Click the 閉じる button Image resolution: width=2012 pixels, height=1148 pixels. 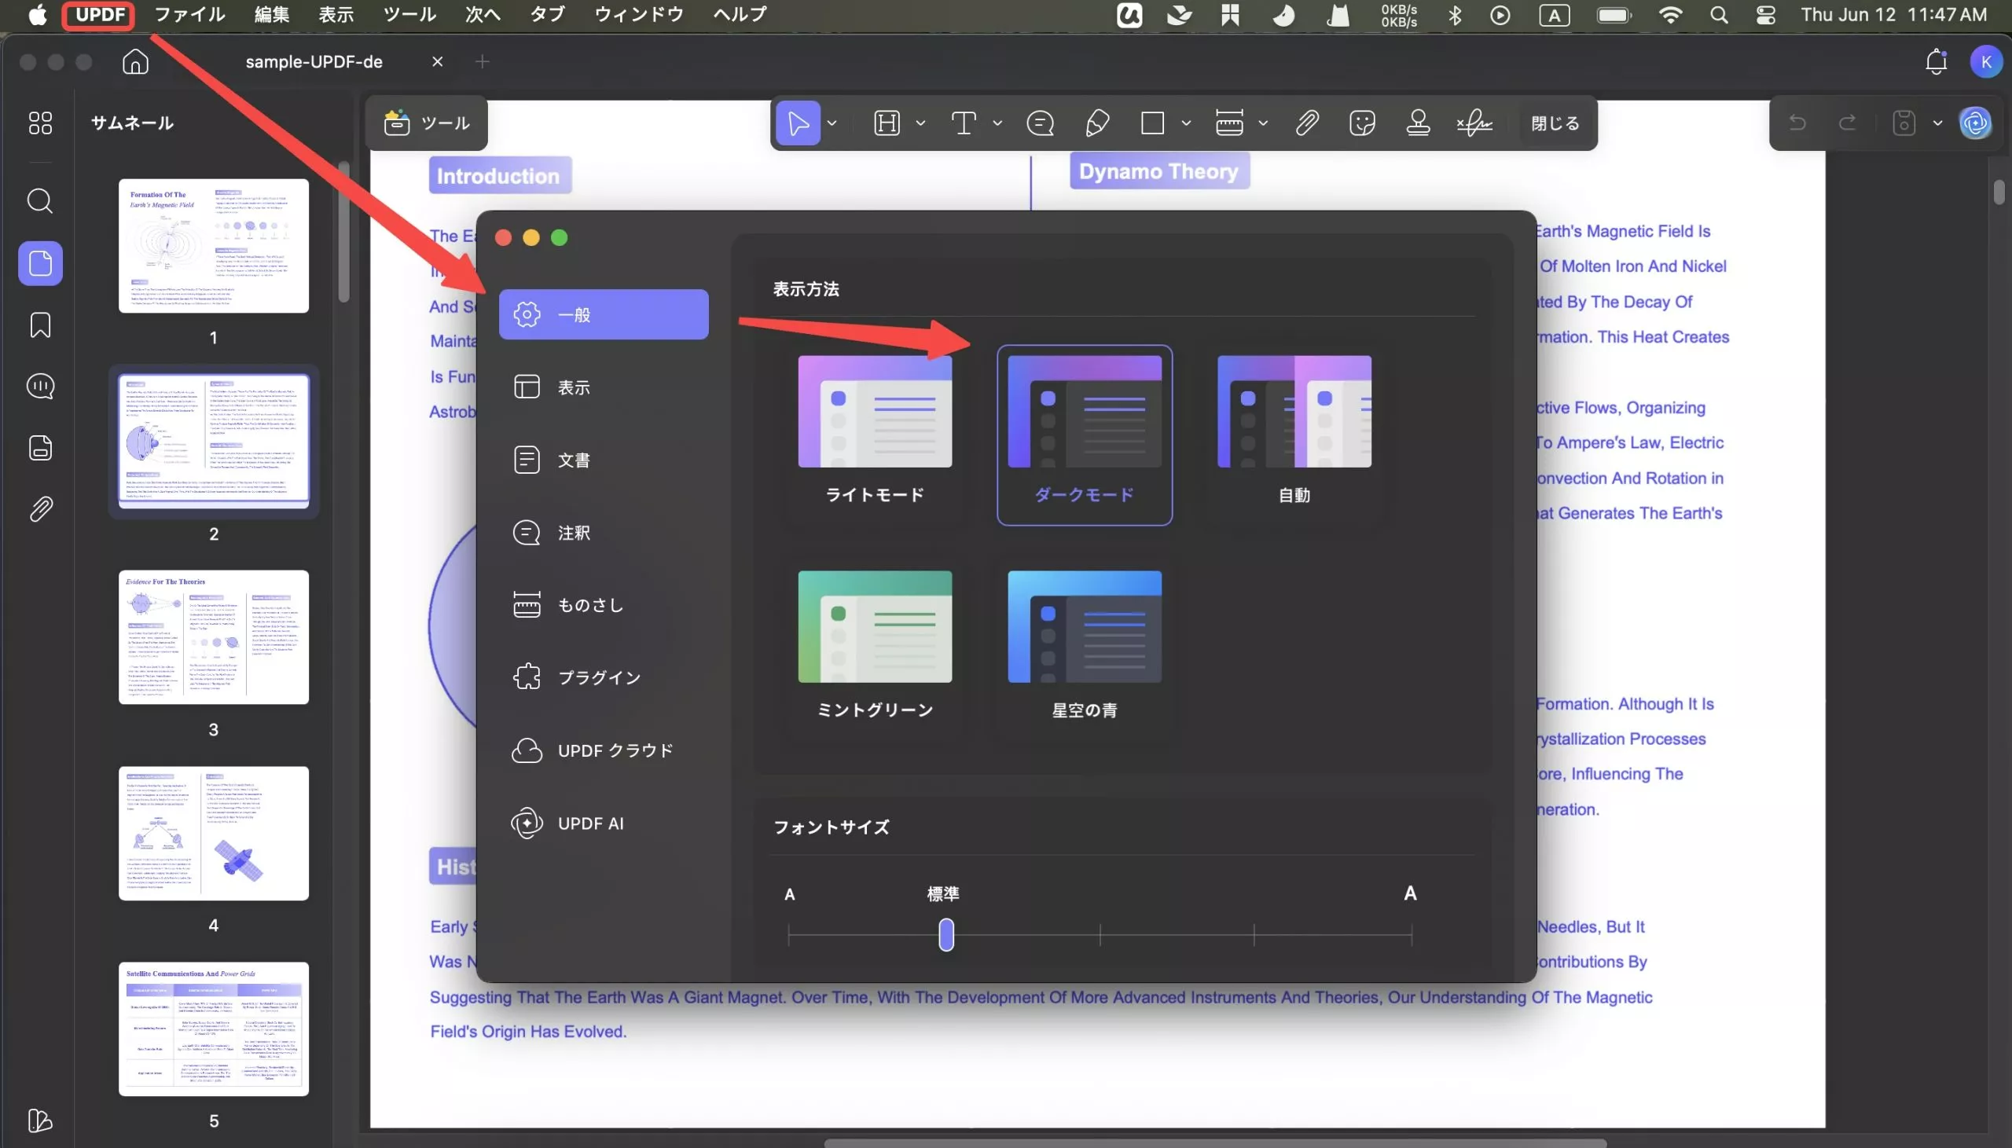tap(1554, 123)
